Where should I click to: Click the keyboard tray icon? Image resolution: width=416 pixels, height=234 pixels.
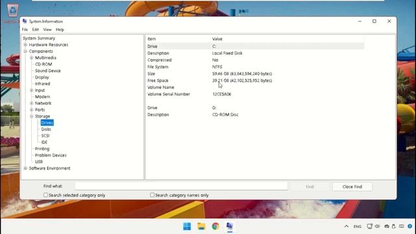coord(402,226)
